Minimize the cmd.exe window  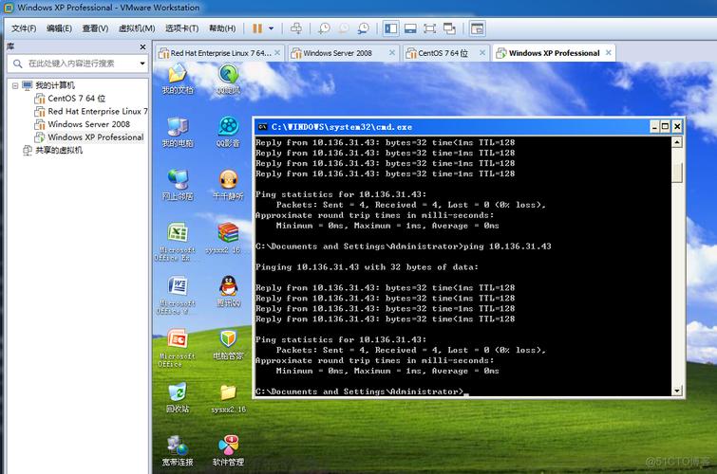tap(655, 126)
